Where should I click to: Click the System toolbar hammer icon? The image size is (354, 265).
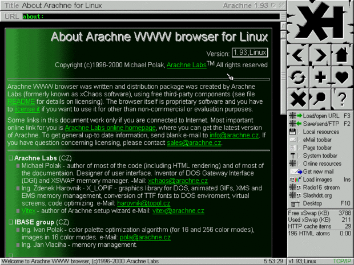point(293,156)
